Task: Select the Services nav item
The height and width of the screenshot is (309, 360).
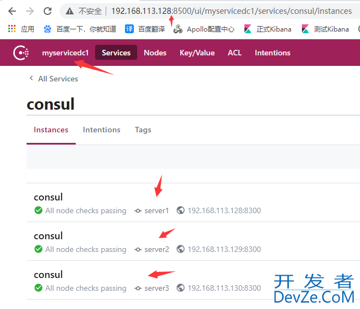Action: pos(116,53)
